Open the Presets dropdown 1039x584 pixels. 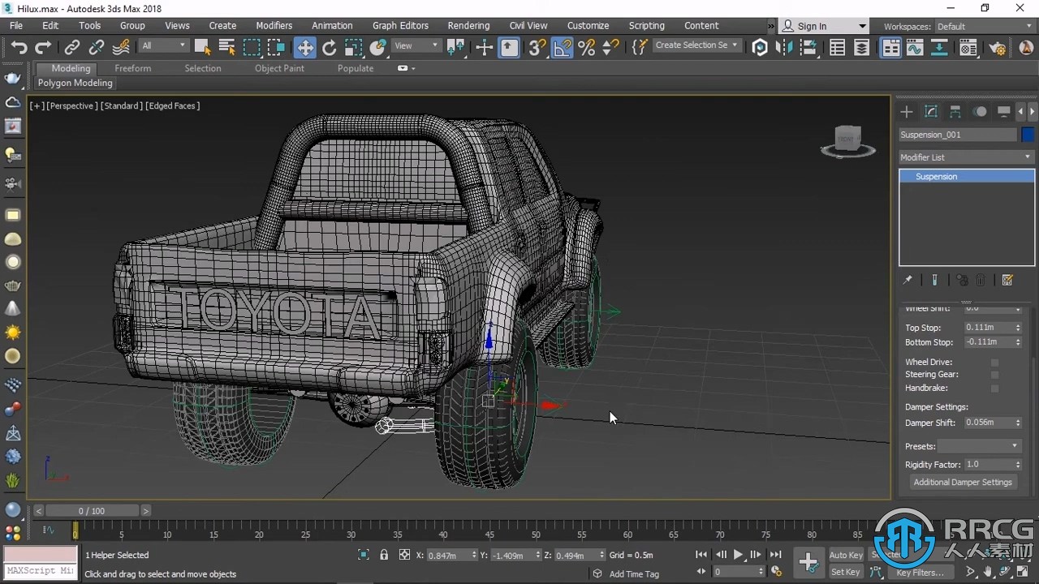[x=979, y=446]
